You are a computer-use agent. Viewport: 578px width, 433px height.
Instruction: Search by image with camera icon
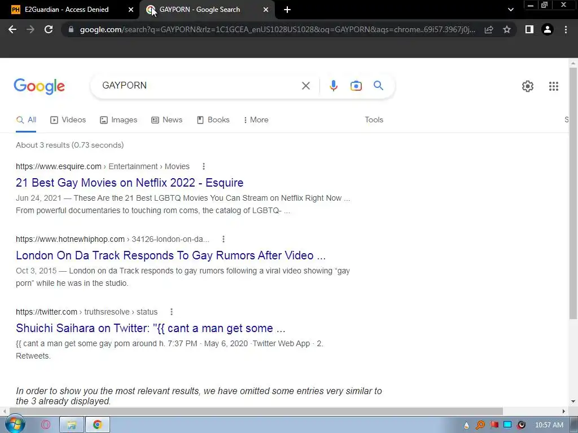(356, 86)
